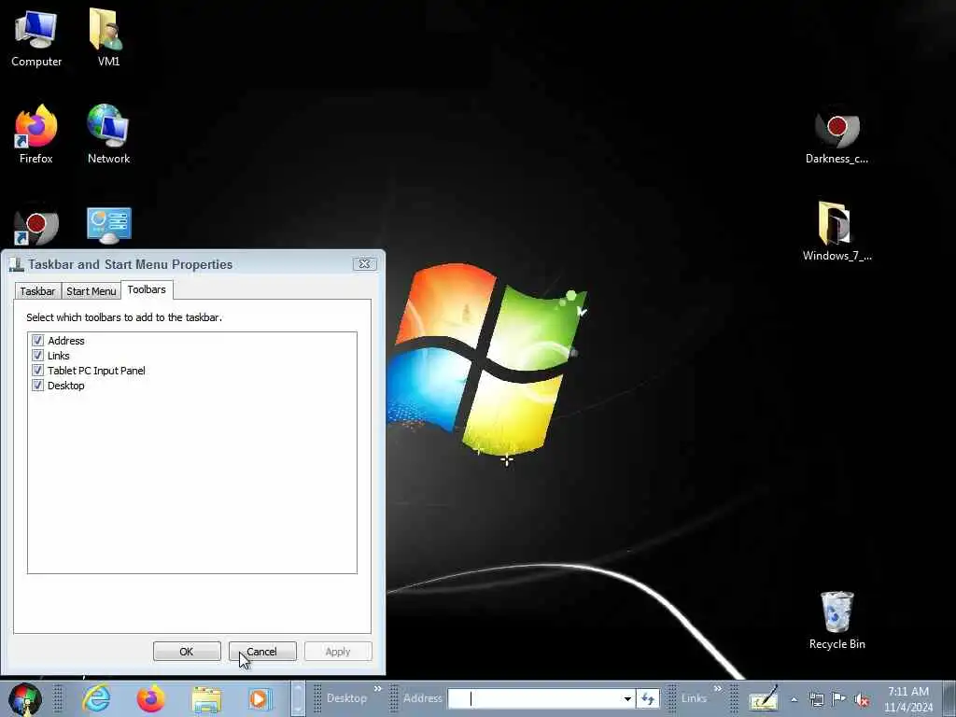Click the Desktop toolbar label

(x=346, y=698)
